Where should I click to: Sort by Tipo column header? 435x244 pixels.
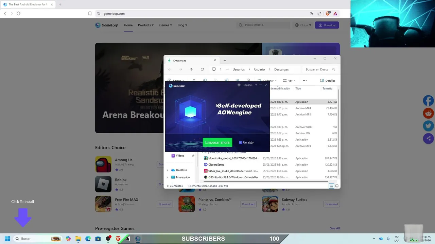(x=298, y=88)
